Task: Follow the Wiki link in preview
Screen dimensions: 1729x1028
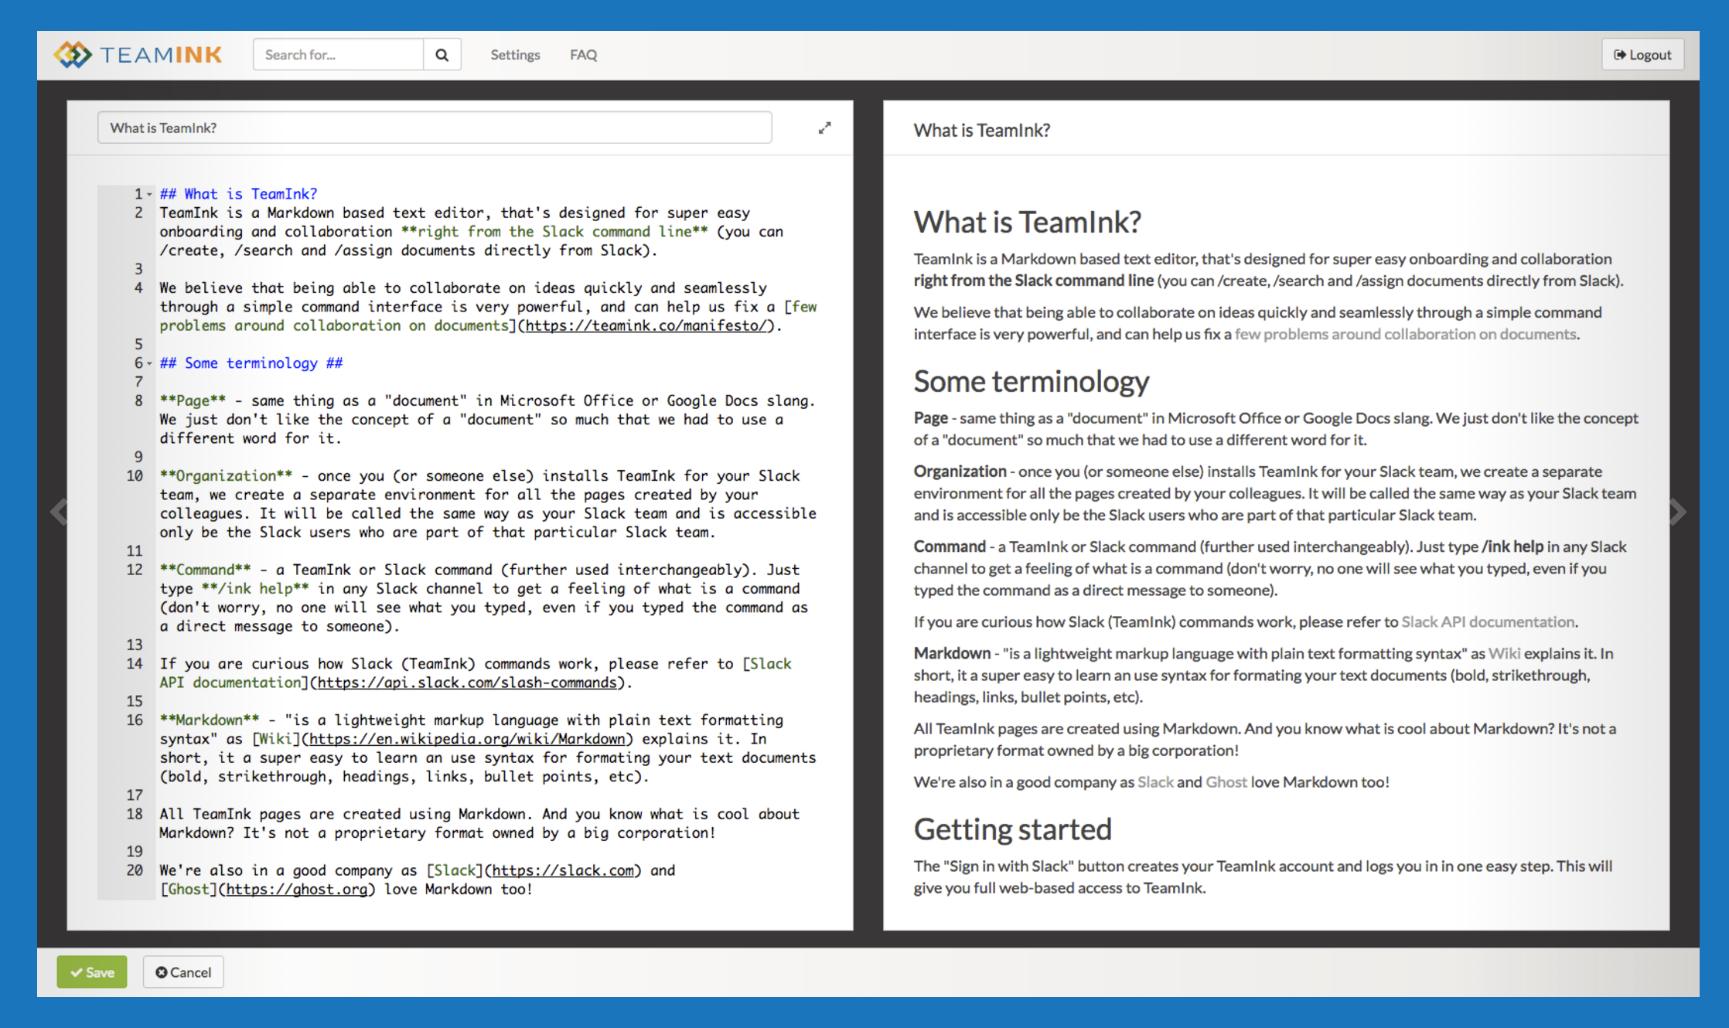Action: click(1504, 653)
